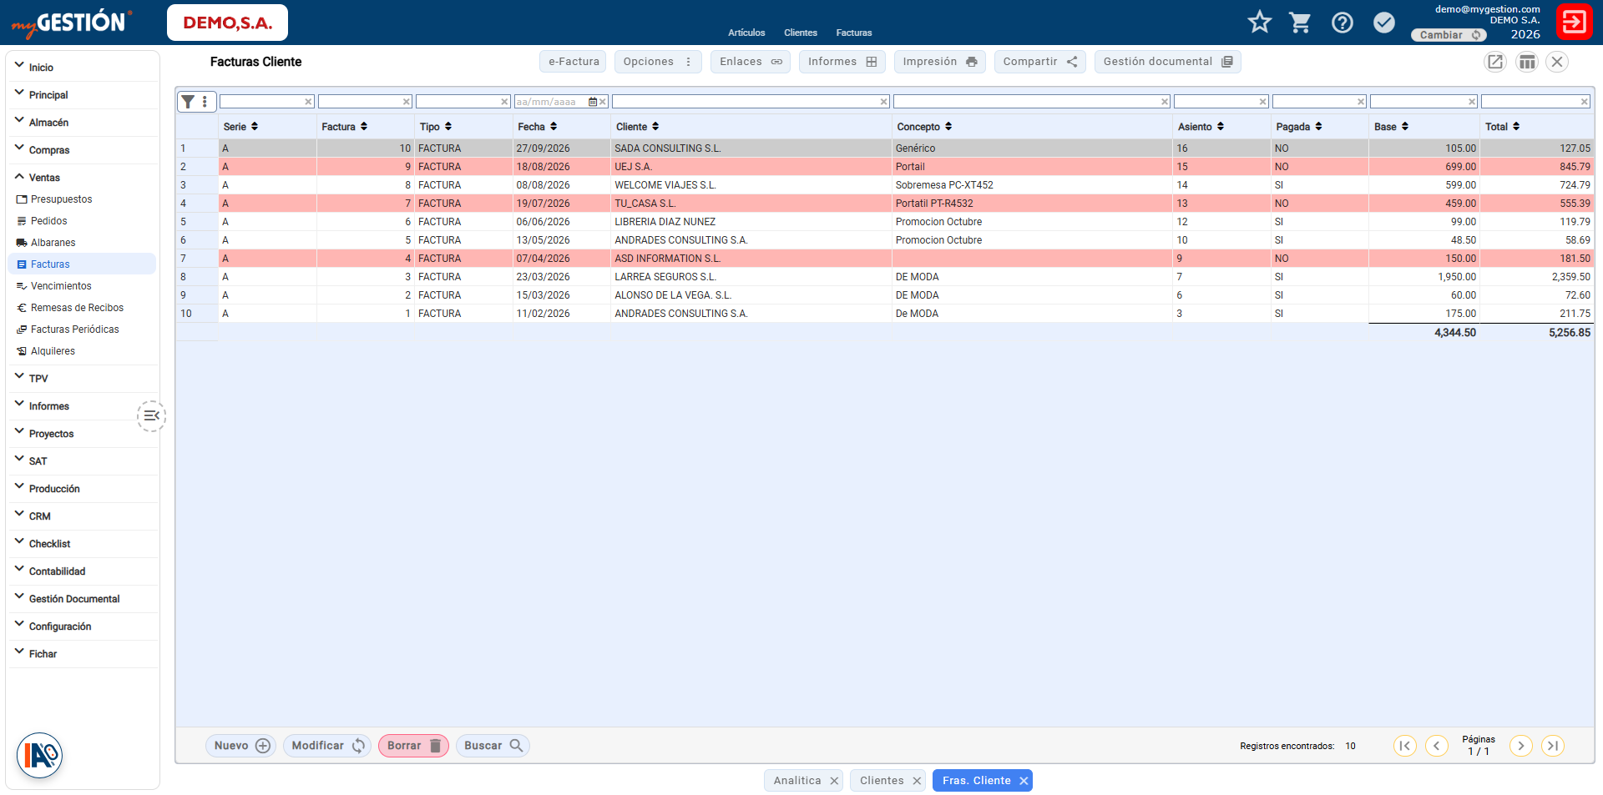Close the Facturas Cliente panel
This screenshot has width=1603, height=795.
click(x=1557, y=62)
